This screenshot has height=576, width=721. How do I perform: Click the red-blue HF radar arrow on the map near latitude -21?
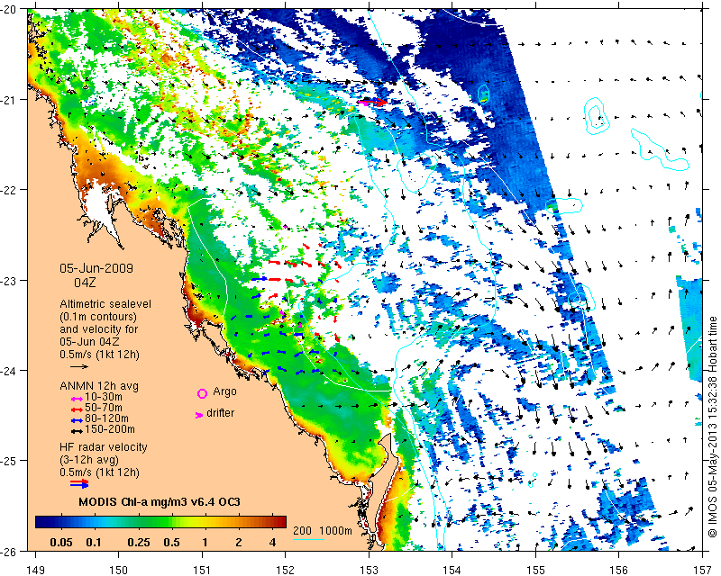[373, 102]
